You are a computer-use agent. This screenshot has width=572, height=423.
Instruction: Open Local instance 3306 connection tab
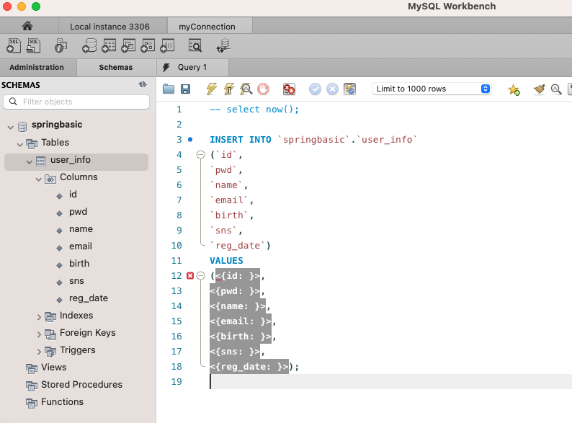pos(110,26)
